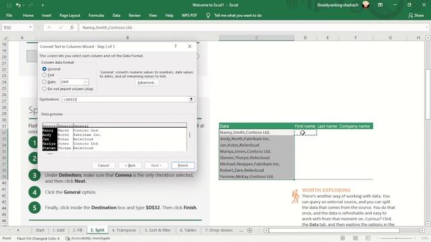Click Finish to split the text
Screen dimensions: 431x242
(183, 165)
